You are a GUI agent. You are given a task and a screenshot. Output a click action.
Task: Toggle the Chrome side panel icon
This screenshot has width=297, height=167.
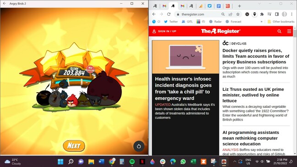(x=277, y=14)
